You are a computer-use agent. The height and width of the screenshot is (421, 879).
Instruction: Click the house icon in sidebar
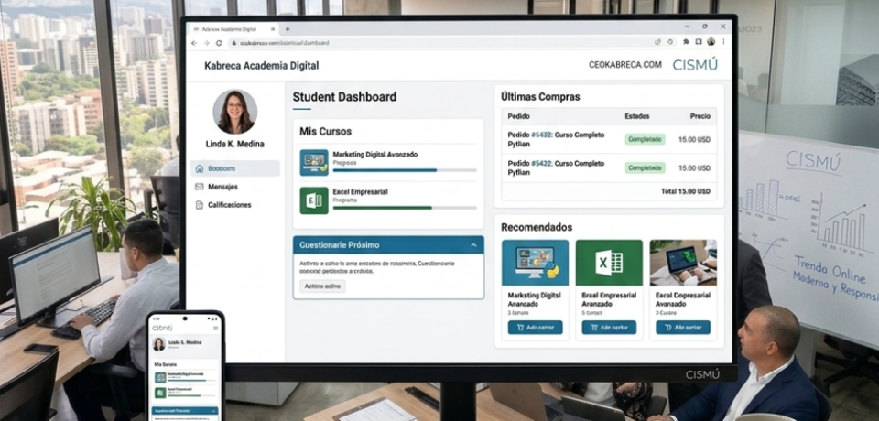[199, 168]
